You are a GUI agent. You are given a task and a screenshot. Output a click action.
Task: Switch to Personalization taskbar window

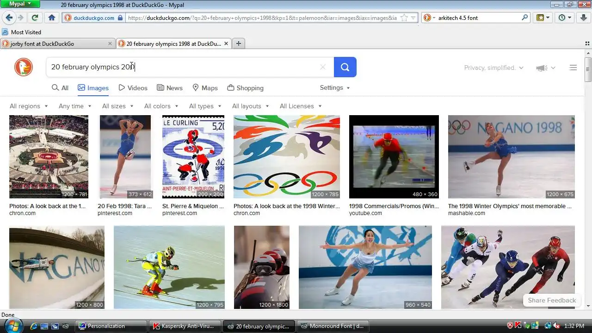coord(111,326)
